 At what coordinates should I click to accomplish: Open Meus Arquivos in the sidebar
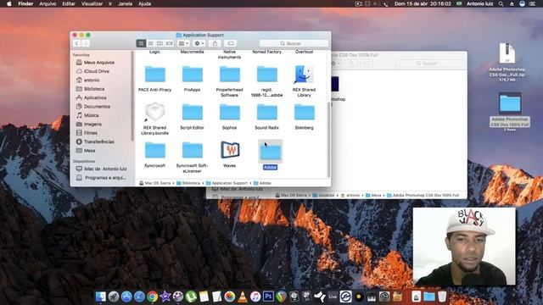(x=99, y=62)
